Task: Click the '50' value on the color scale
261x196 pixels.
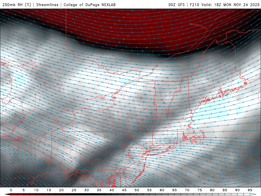Action: pyautogui.click(x=137, y=190)
